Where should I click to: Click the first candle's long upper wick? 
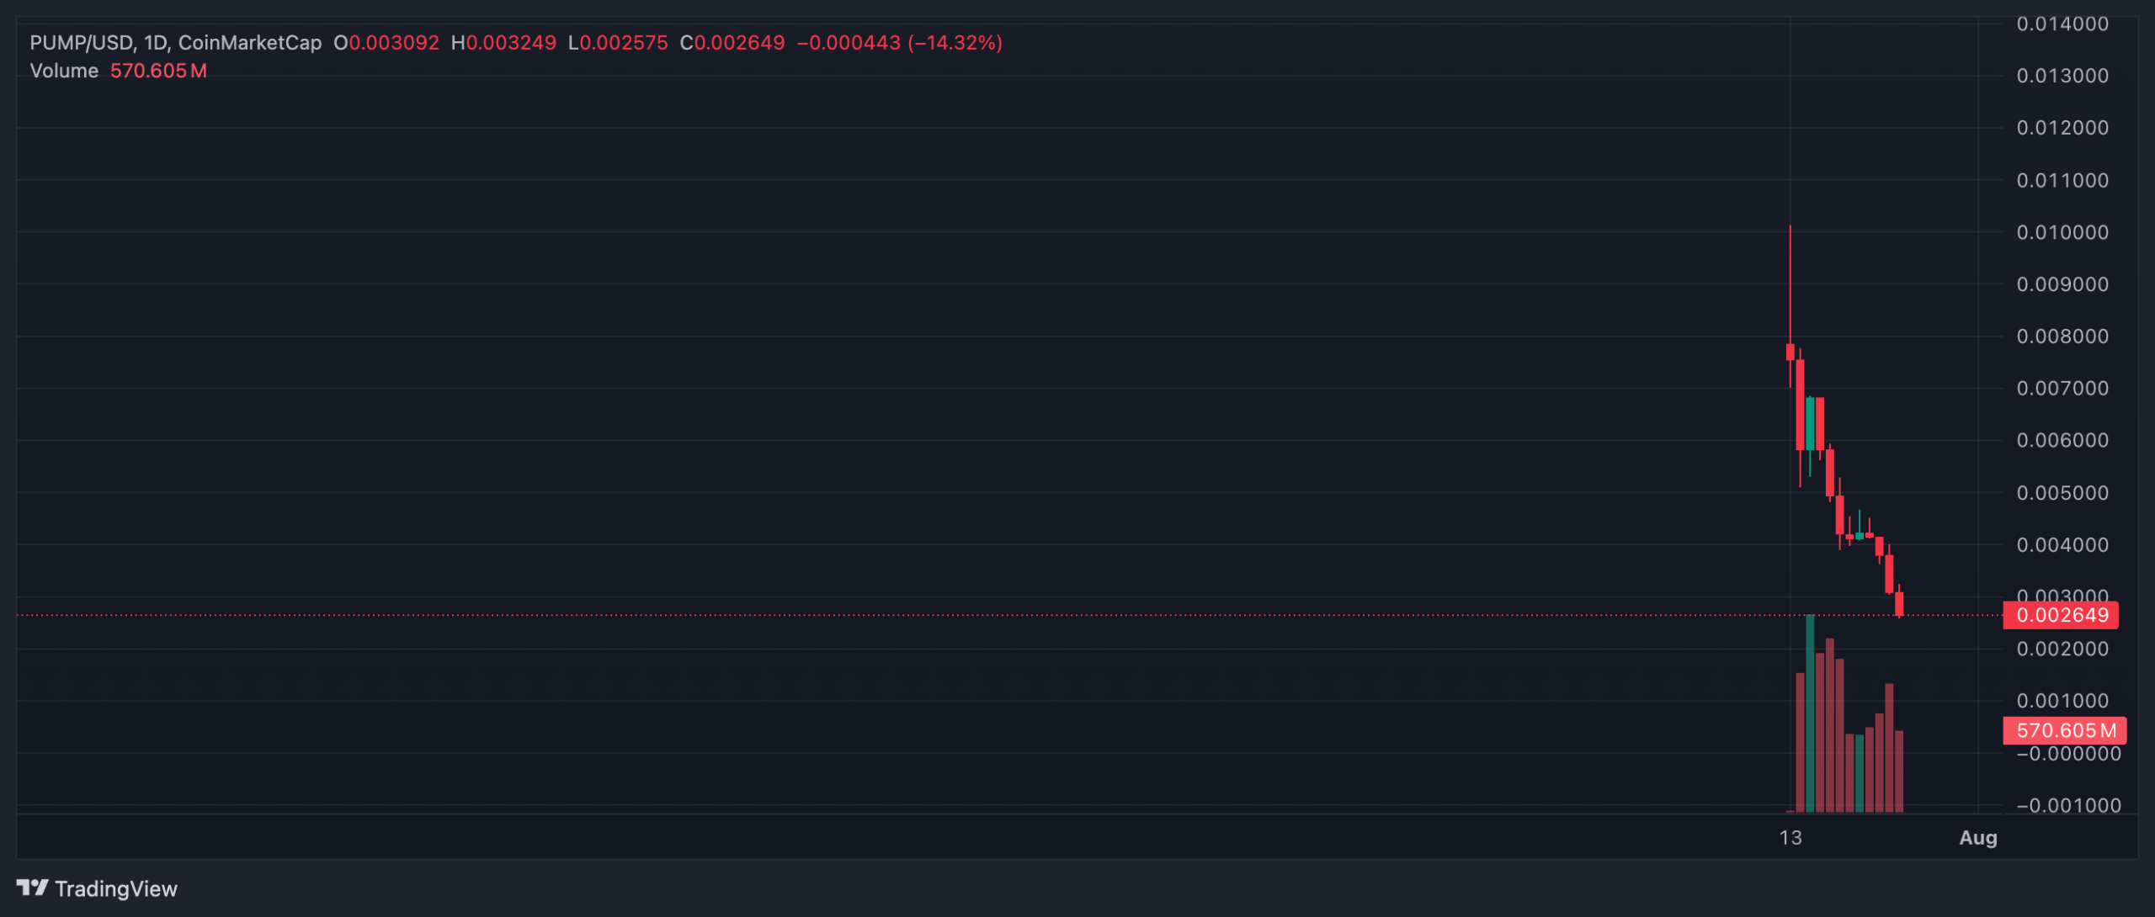pyautogui.click(x=1790, y=284)
